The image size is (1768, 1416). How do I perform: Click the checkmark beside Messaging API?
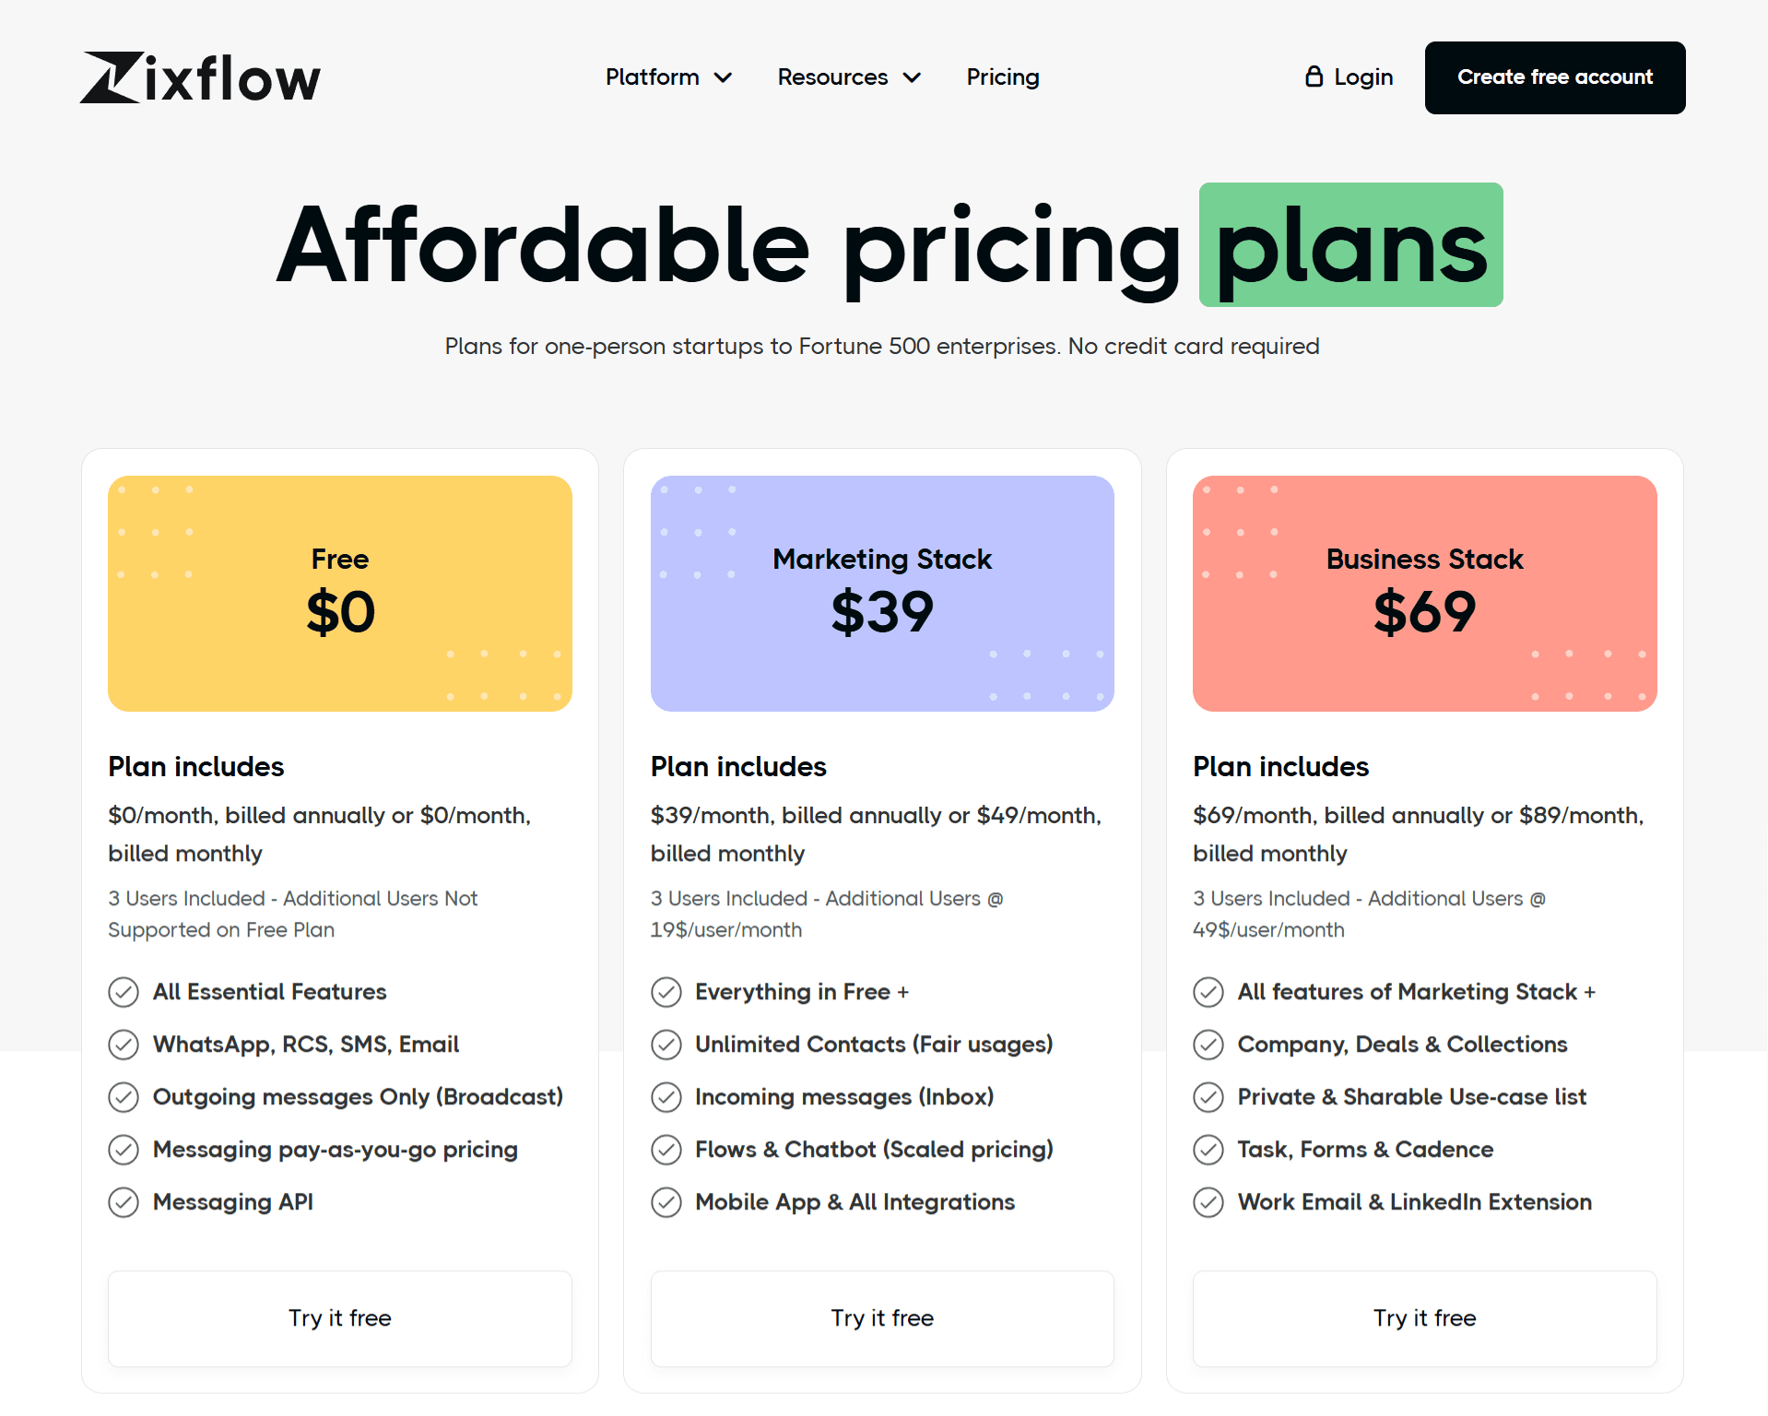click(124, 1202)
